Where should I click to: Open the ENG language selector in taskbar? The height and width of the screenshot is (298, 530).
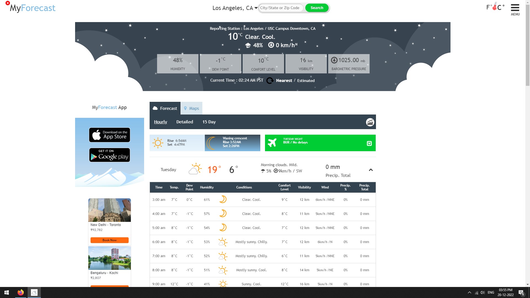pos(491,292)
